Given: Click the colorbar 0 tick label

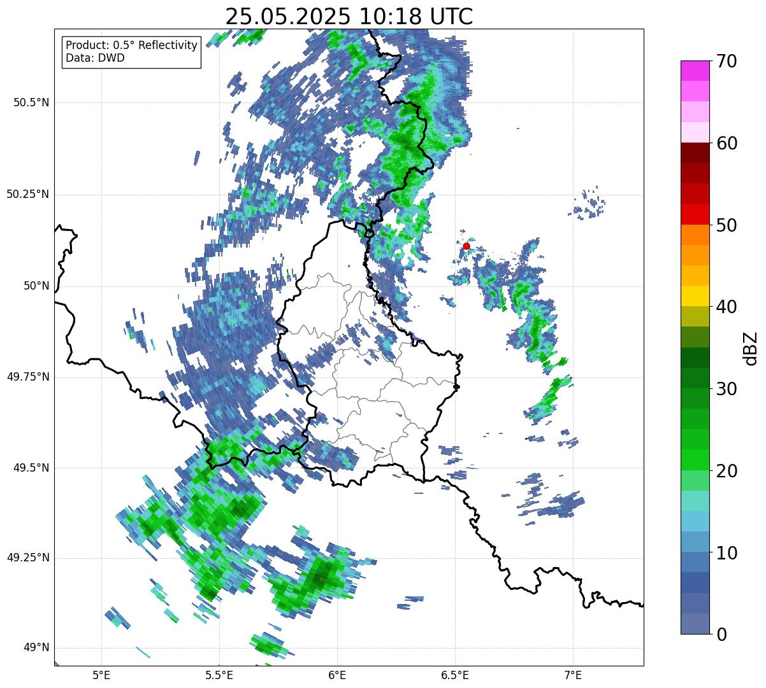Looking at the screenshot, I should (722, 635).
